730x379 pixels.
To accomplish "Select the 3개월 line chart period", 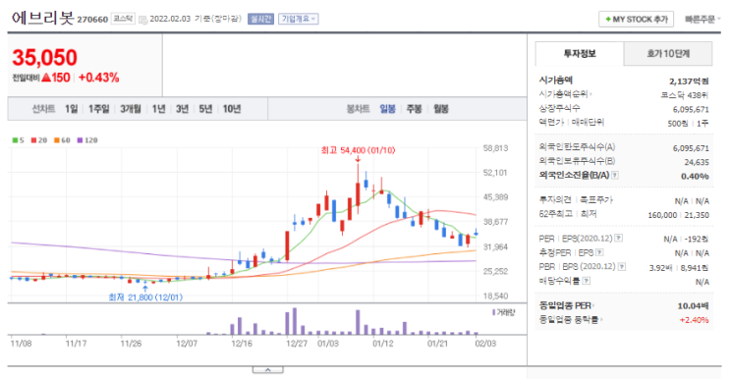I will (x=131, y=109).
